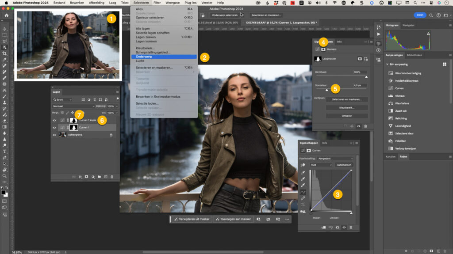Select the Move tool
The height and width of the screenshot is (254, 453).
(4, 29)
